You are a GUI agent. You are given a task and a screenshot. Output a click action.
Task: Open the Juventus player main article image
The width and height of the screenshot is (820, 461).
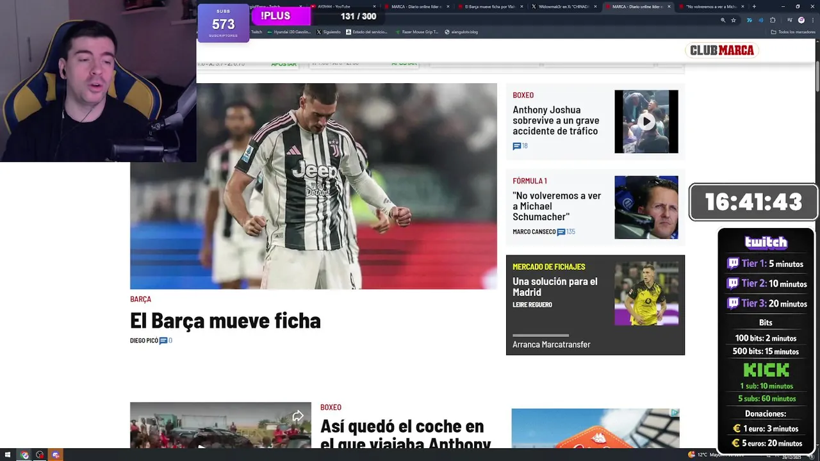pyautogui.click(x=313, y=186)
